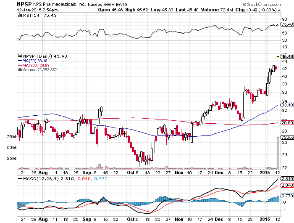Click the 33.18 MA(50) price tag
The width and height of the screenshot is (294, 223).
tap(287, 105)
